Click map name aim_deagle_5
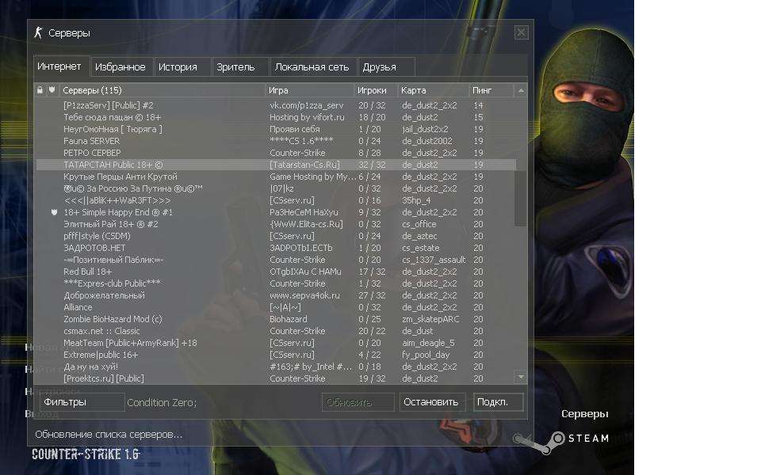 pyautogui.click(x=428, y=343)
